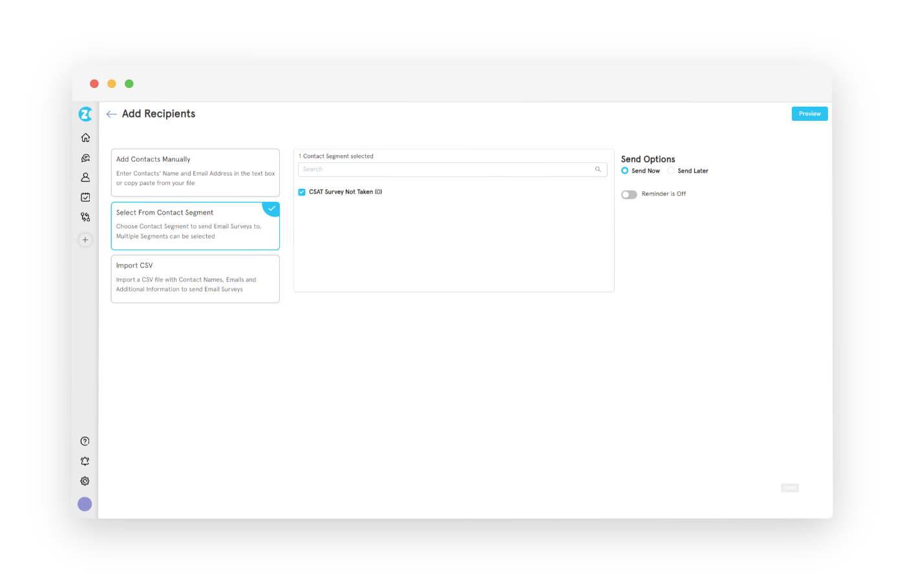Choose the Import CSV option
This screenshot has height=582, width=905.
coord(195,278)
